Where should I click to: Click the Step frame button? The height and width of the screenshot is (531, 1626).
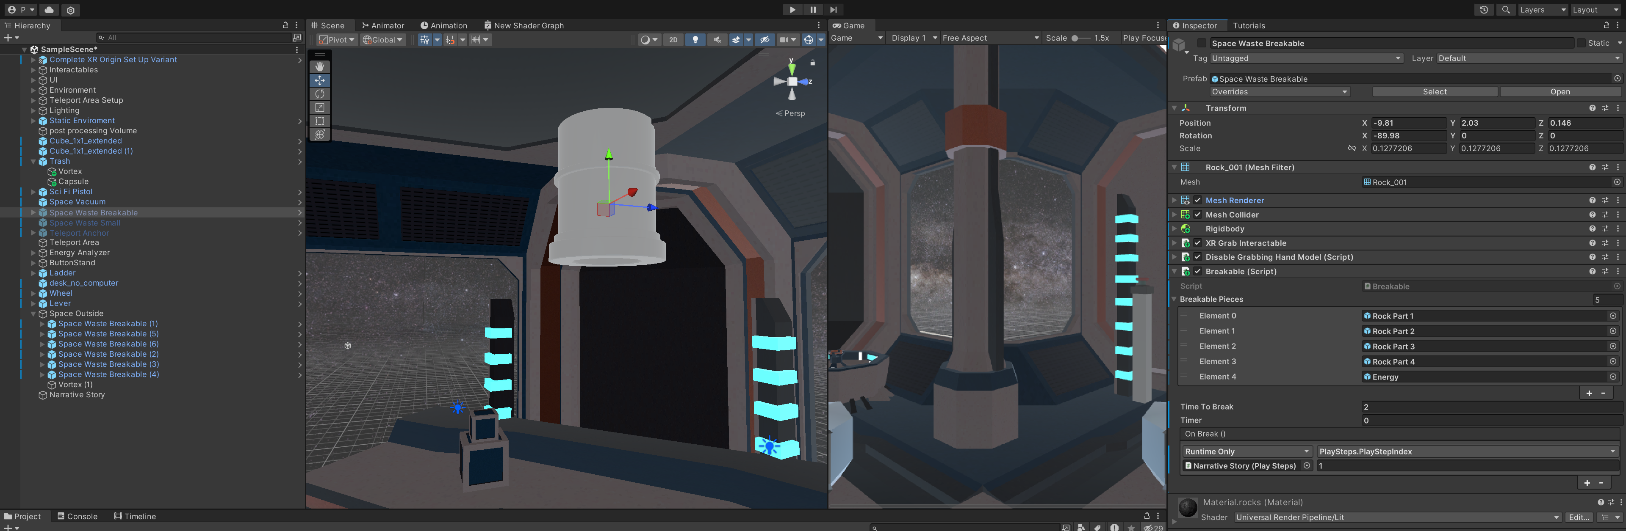click(833, 9)
